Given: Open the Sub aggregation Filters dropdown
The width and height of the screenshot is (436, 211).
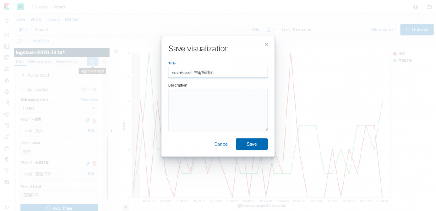Looking at the screenshot, I should point(59,108).
